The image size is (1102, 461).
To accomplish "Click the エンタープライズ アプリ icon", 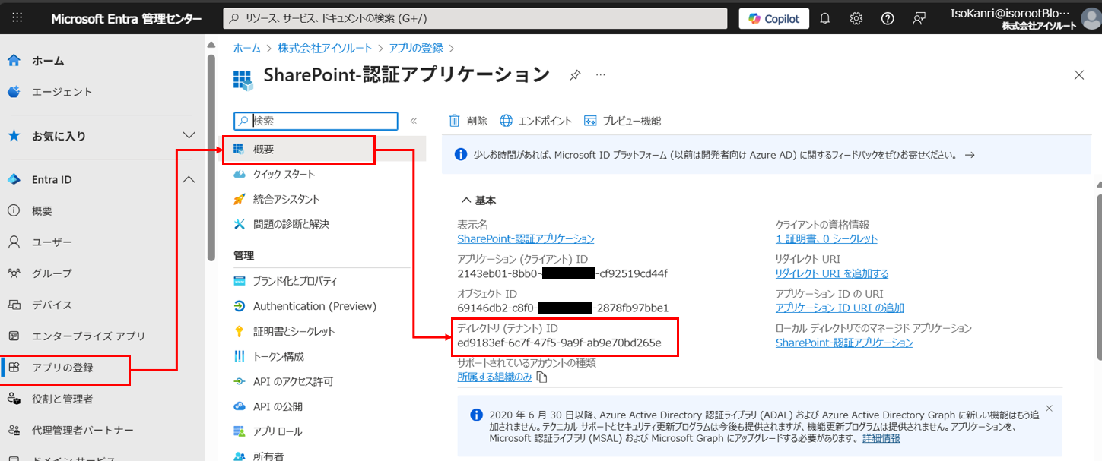I will (14, 336).
